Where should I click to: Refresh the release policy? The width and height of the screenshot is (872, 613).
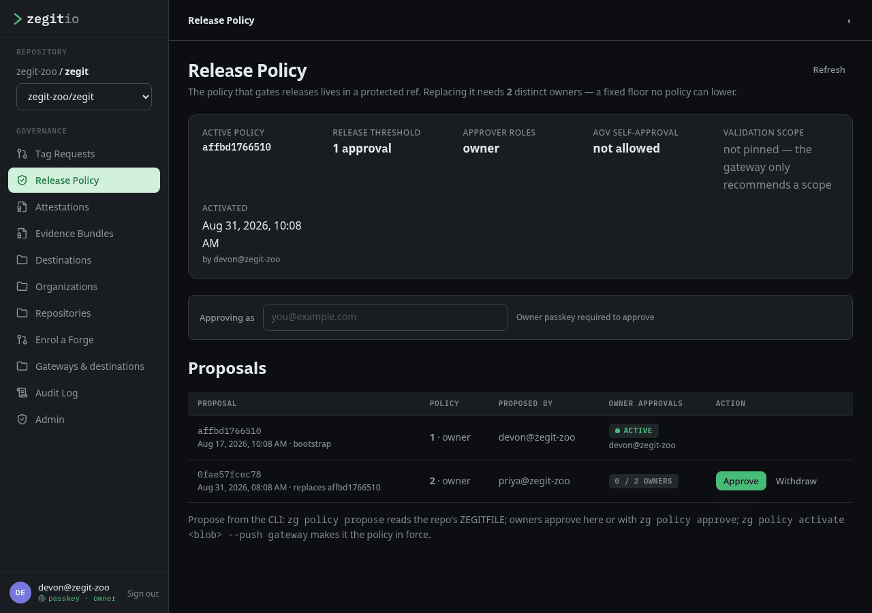(829, 70)
